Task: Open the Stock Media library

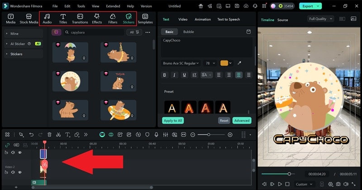Action: (29, 19)
